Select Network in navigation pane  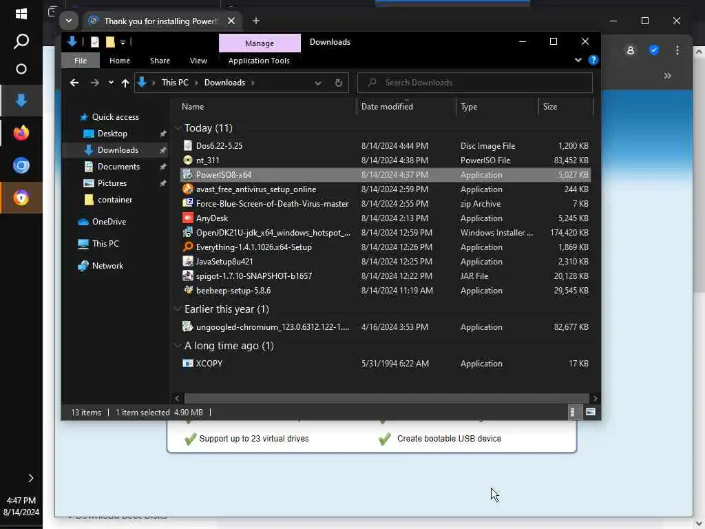[x=107, y=266]
